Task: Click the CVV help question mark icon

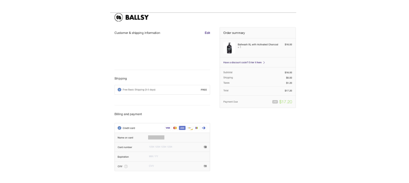Action: point(126,166)
